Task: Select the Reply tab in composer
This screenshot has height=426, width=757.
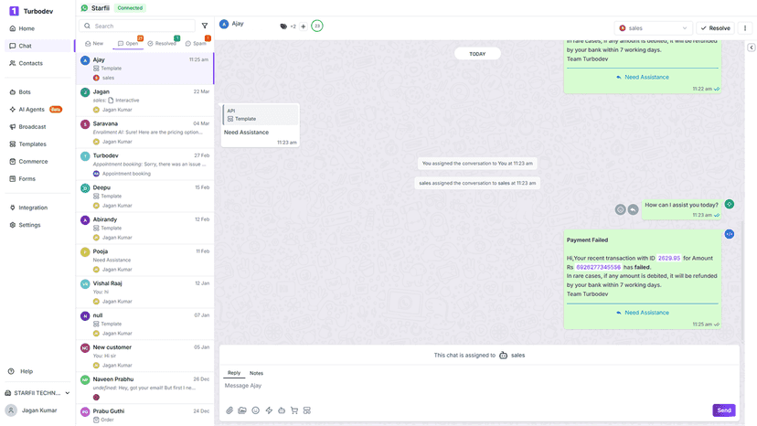Action: (x=234, y=373)
